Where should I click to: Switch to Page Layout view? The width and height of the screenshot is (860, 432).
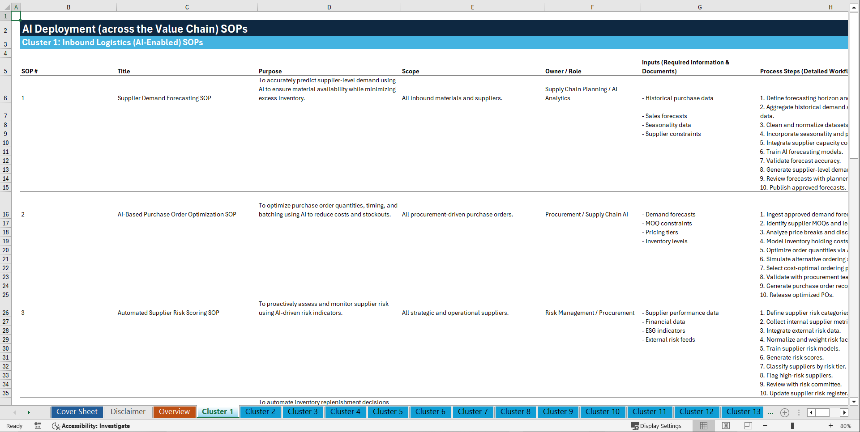725,426
